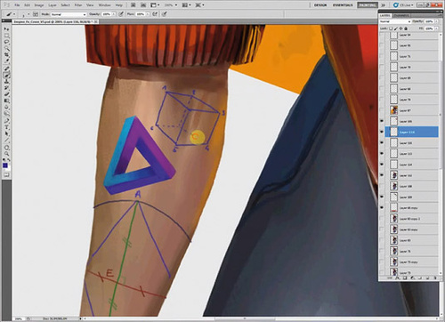Click the foreground color swatch
This screenshot has height=322, width=445.
(x=5, y=165)
